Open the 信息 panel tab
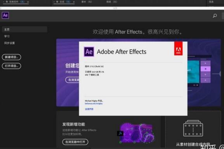 click(211, 2)
